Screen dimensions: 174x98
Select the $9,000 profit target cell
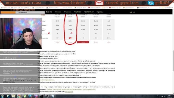pyautogui.click(x=109, y=21)
